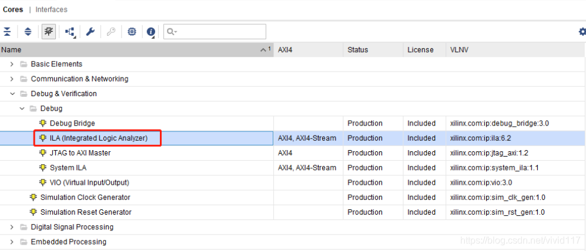Toggle the group-by-taxonomy toolbar button
The height and width of the screenshot is (251, 586).
49,32
